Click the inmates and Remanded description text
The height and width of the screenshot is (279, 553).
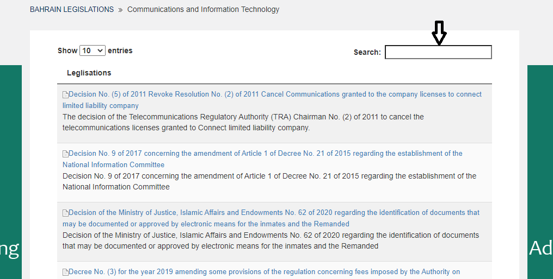[x=271, y=240]
